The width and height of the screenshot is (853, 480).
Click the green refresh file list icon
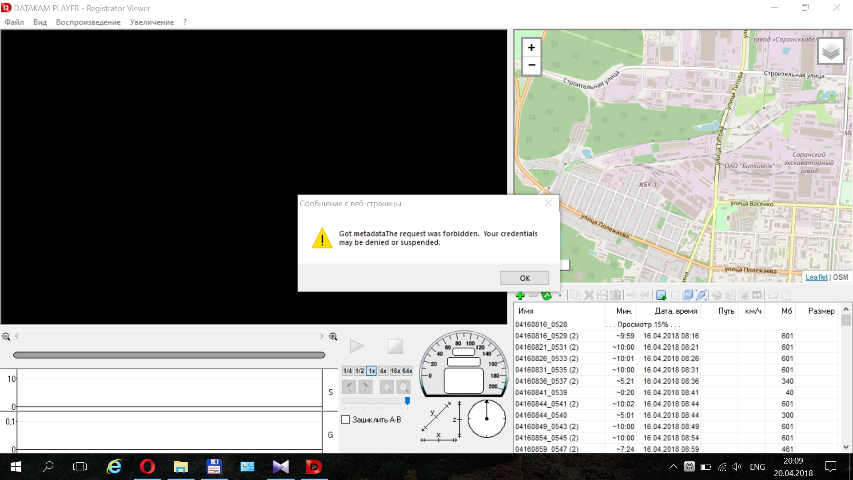tap(546, 295)
